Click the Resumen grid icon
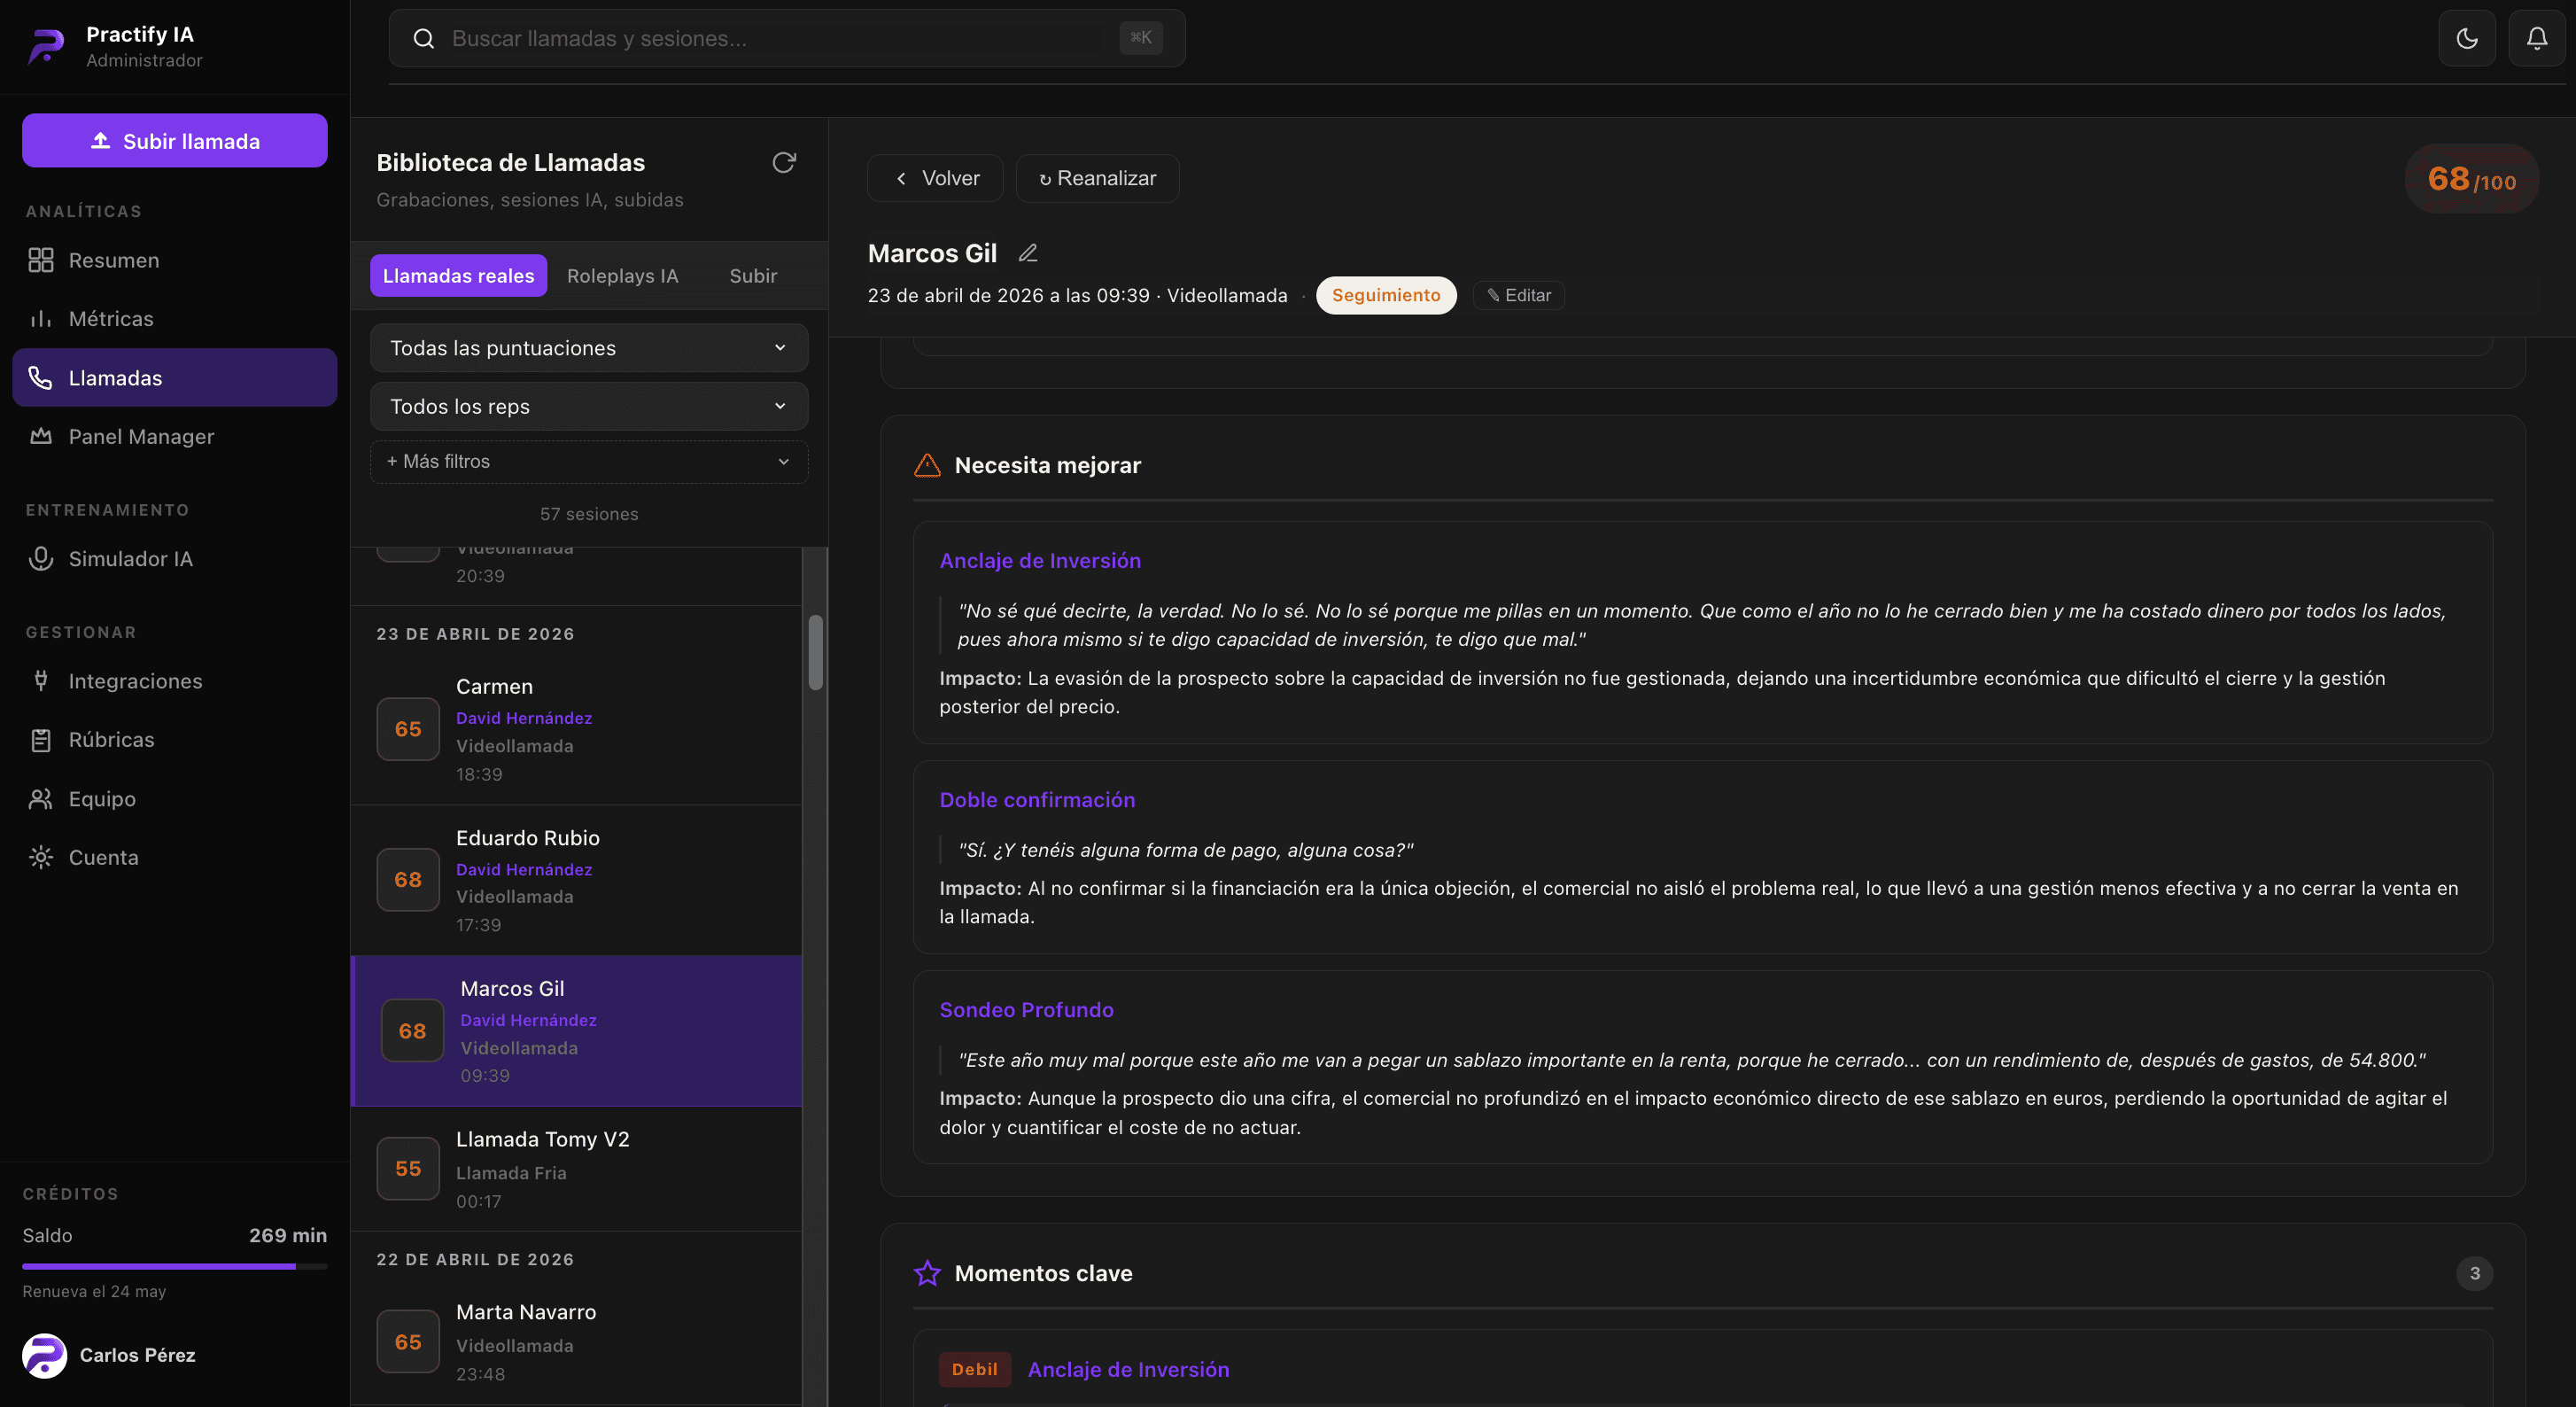The width and height of the screenshot is (2576, 1407). click(x=41, y=260)
